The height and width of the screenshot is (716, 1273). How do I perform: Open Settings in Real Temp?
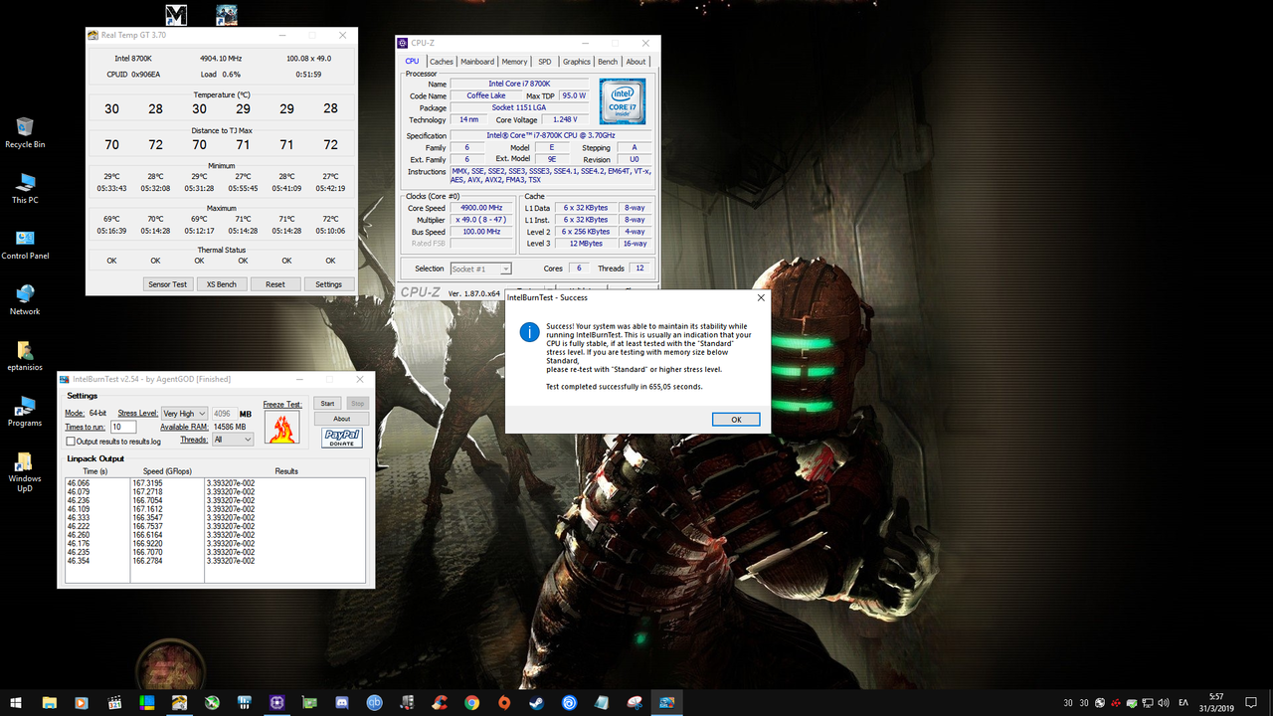pos(328,284)
